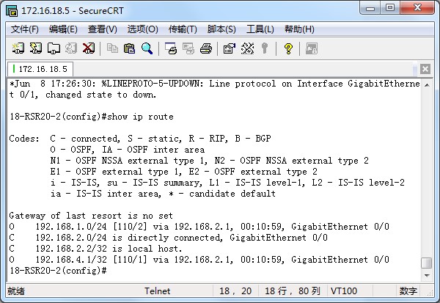Open Session Options toolbar icon
The image size is (440, 303).
[x=229, y=48]
